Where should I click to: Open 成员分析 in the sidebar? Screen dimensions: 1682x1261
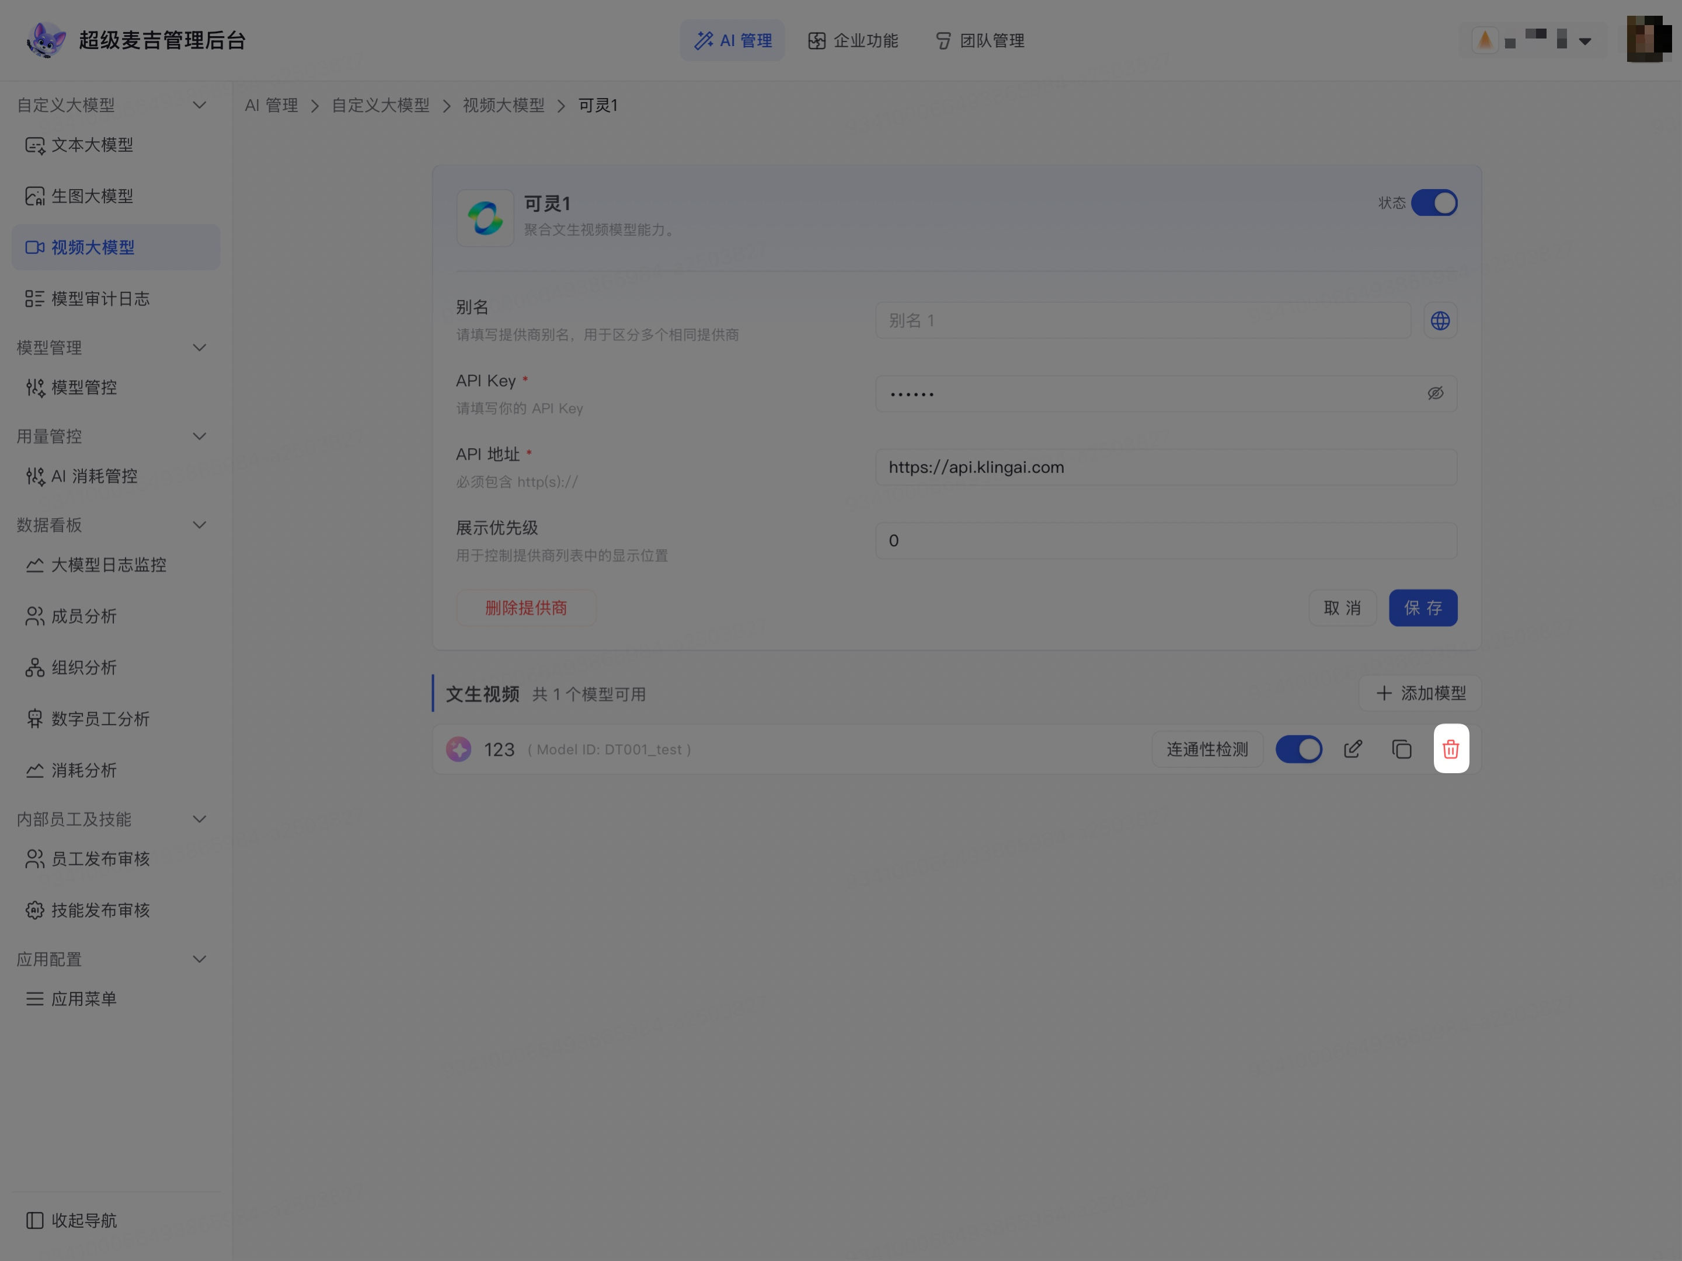[x=116, y=616]
